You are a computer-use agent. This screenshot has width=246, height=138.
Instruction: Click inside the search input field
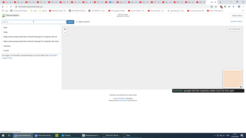(34, 22)
